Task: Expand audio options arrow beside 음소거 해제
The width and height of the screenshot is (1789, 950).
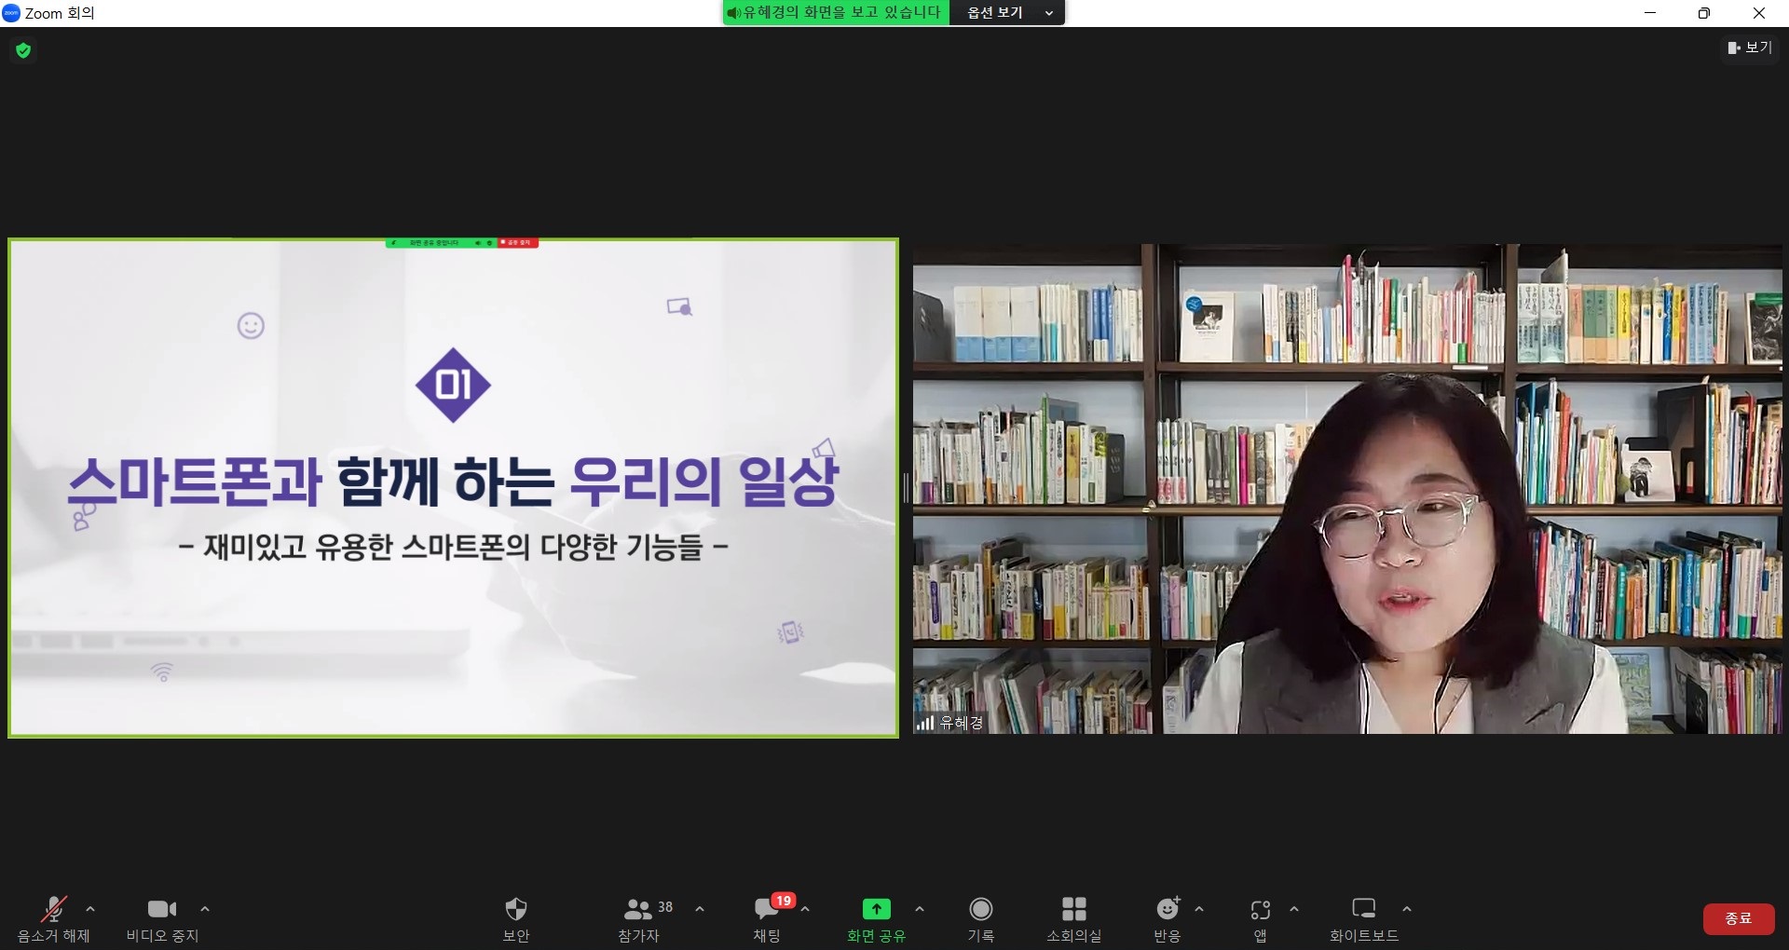Action: click(90, 909)
